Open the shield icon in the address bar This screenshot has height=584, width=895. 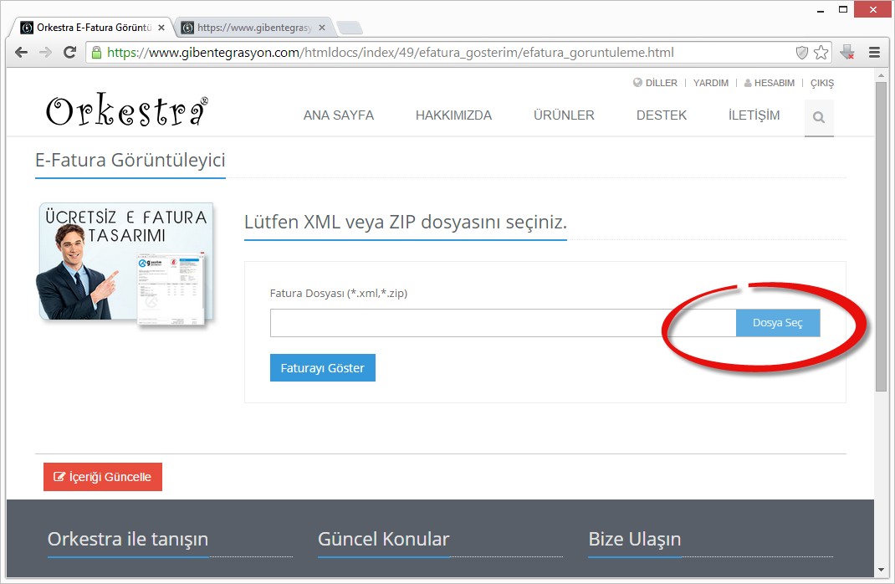tap(800, 52)
